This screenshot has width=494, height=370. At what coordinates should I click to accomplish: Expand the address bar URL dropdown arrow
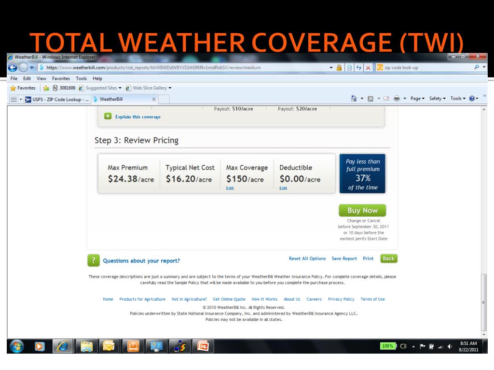(331, 67)
